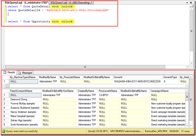Click the editor scroll-up arrow

[191, 9]
